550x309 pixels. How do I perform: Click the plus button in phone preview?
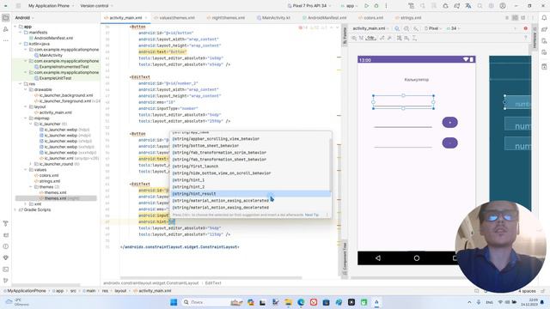[449, 122]
